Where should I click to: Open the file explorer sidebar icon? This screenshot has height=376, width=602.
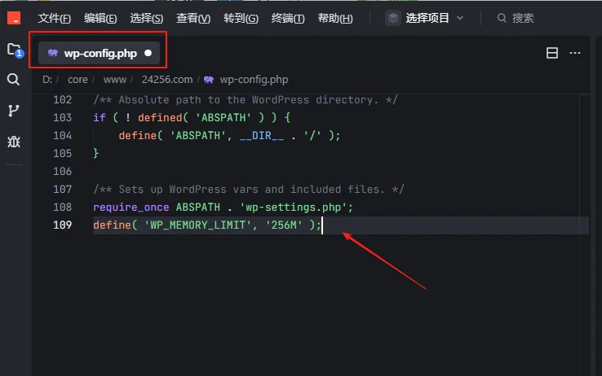coord(14,50)
